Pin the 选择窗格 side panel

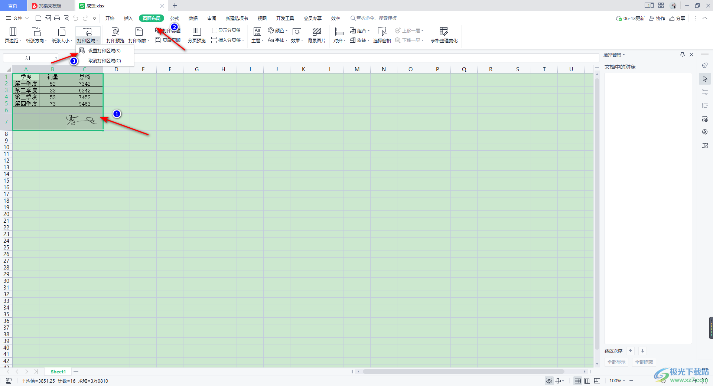click(682, 55)
